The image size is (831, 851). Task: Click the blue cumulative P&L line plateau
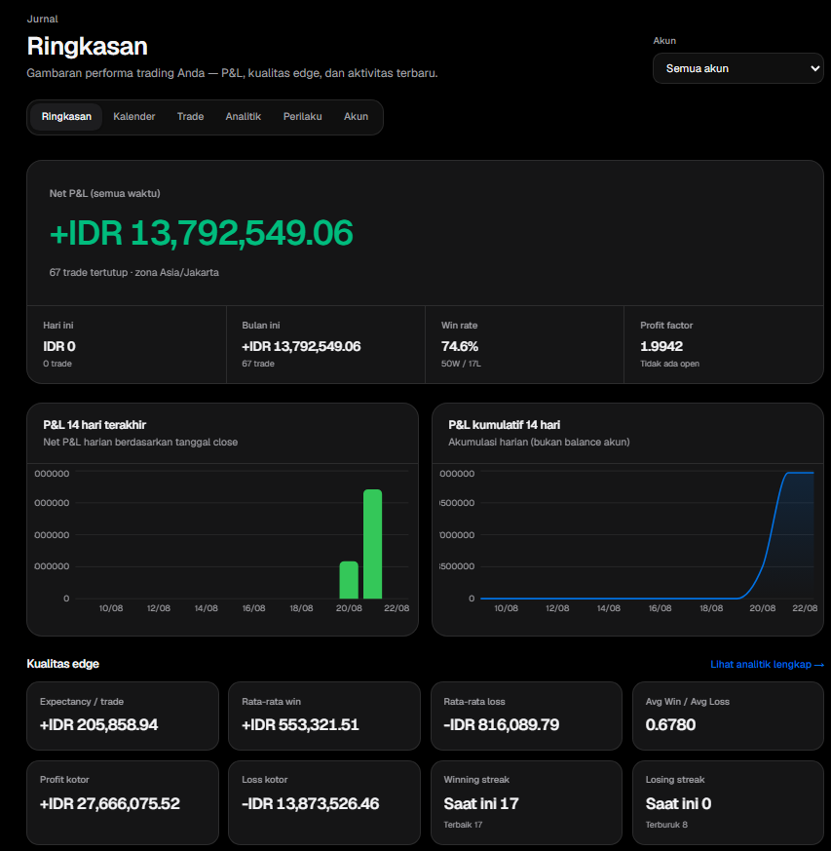(800, 473)
